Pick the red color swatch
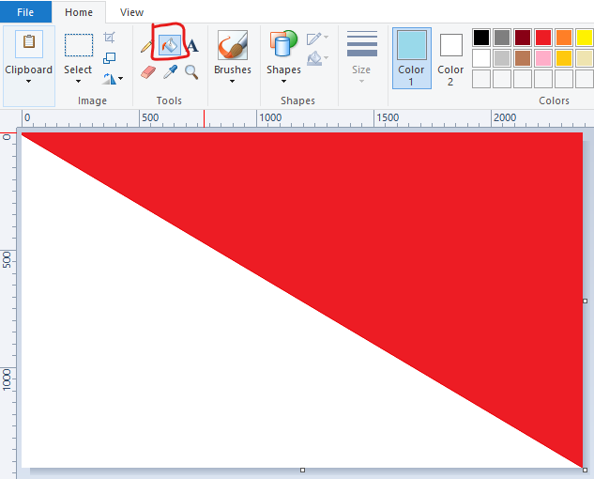Image resolution: width=594 pixels, height=479 pixels. [543, 38]
